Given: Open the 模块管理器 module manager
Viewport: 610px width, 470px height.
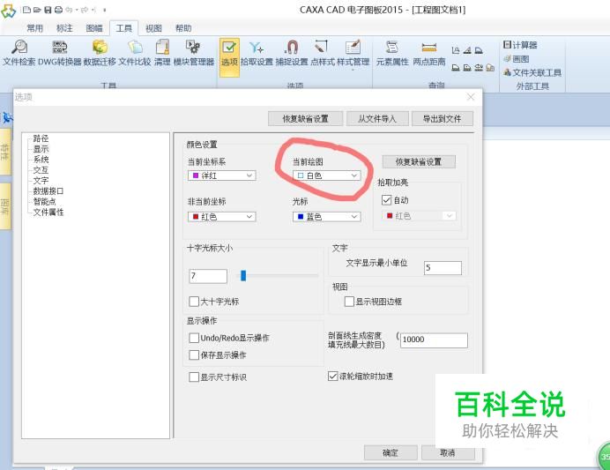Looking at the screenshot, I should 194,53.
